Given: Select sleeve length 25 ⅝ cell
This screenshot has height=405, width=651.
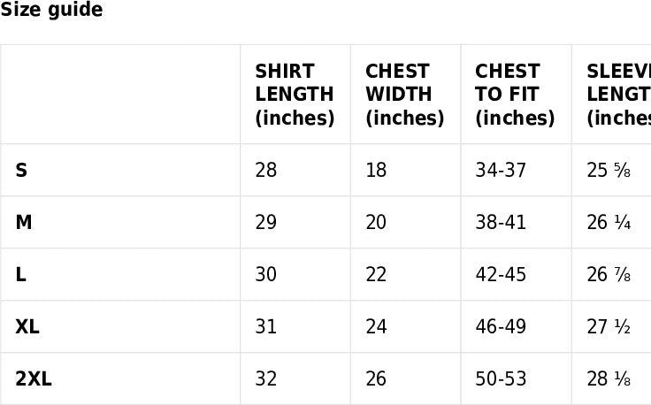Looking at the screenshot, I should 609,170.
